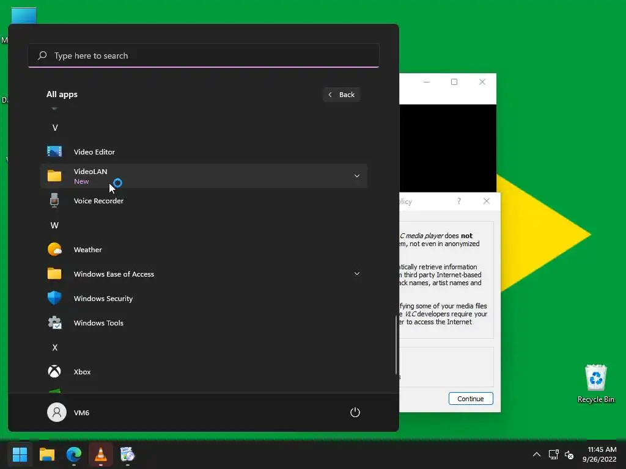Click the network status tray icon
The height and width of the screenshot is (469, 626).
[553, 454]
